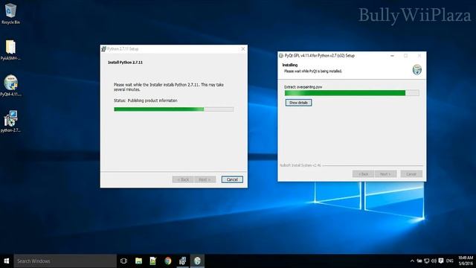The width and height of the screenshot is (476, 268).
Task: Click the Search Windows box in taskbar
Action: tap(65, 261)
